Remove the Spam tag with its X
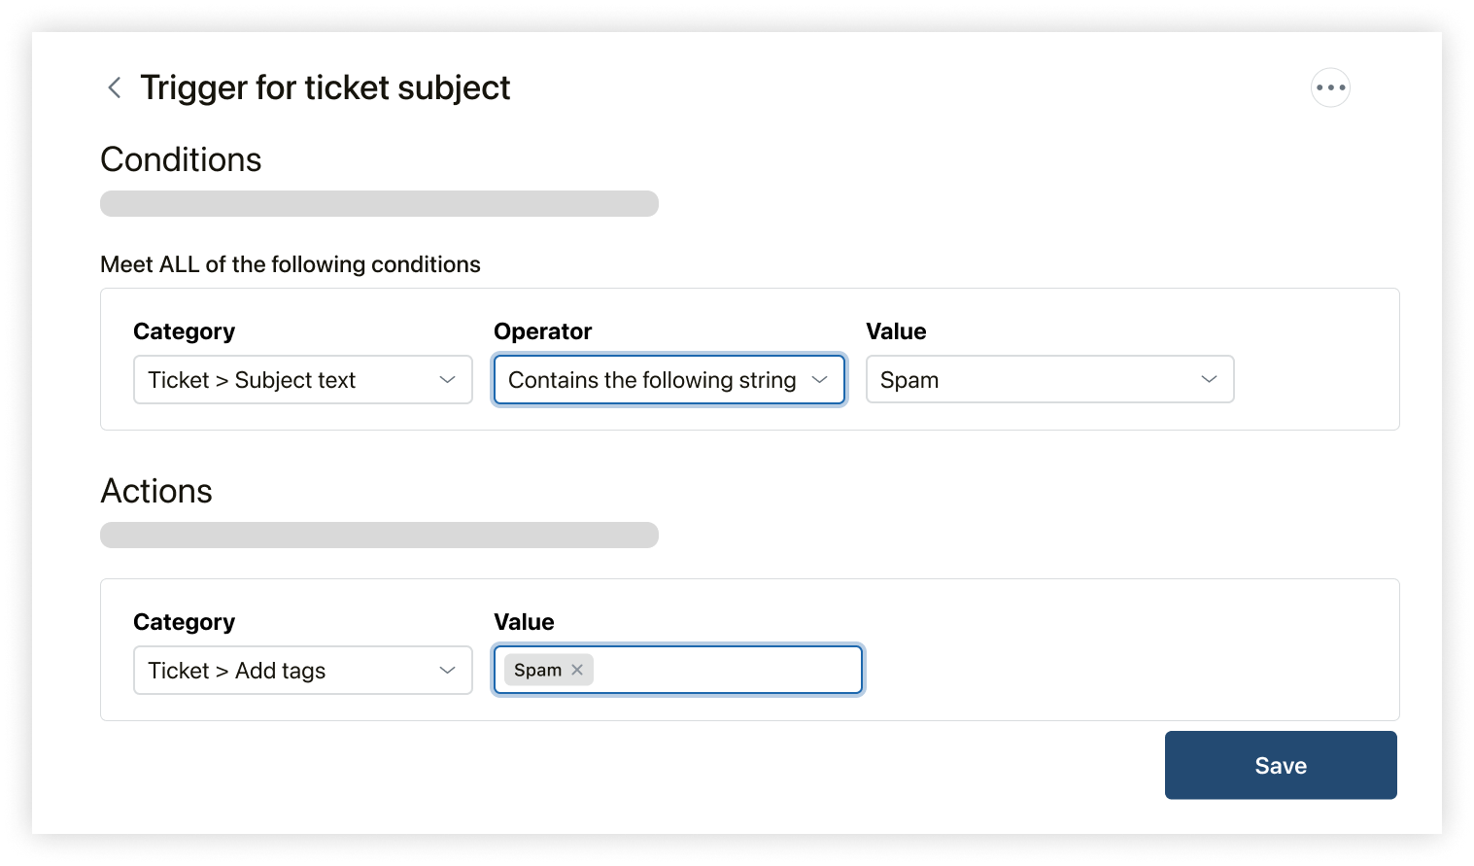The width and height of the screenshot is (1474, 866). tap(577, 670)
